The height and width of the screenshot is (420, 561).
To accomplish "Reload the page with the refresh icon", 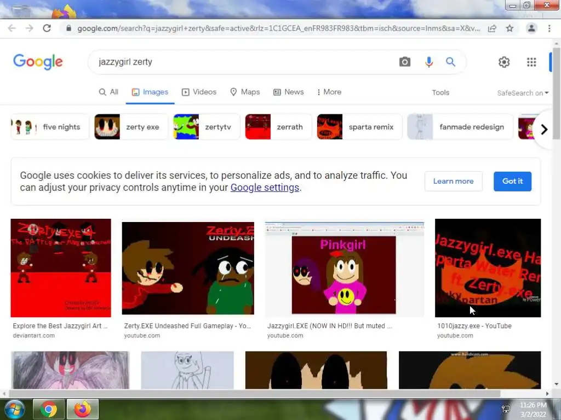I will 47,28.
